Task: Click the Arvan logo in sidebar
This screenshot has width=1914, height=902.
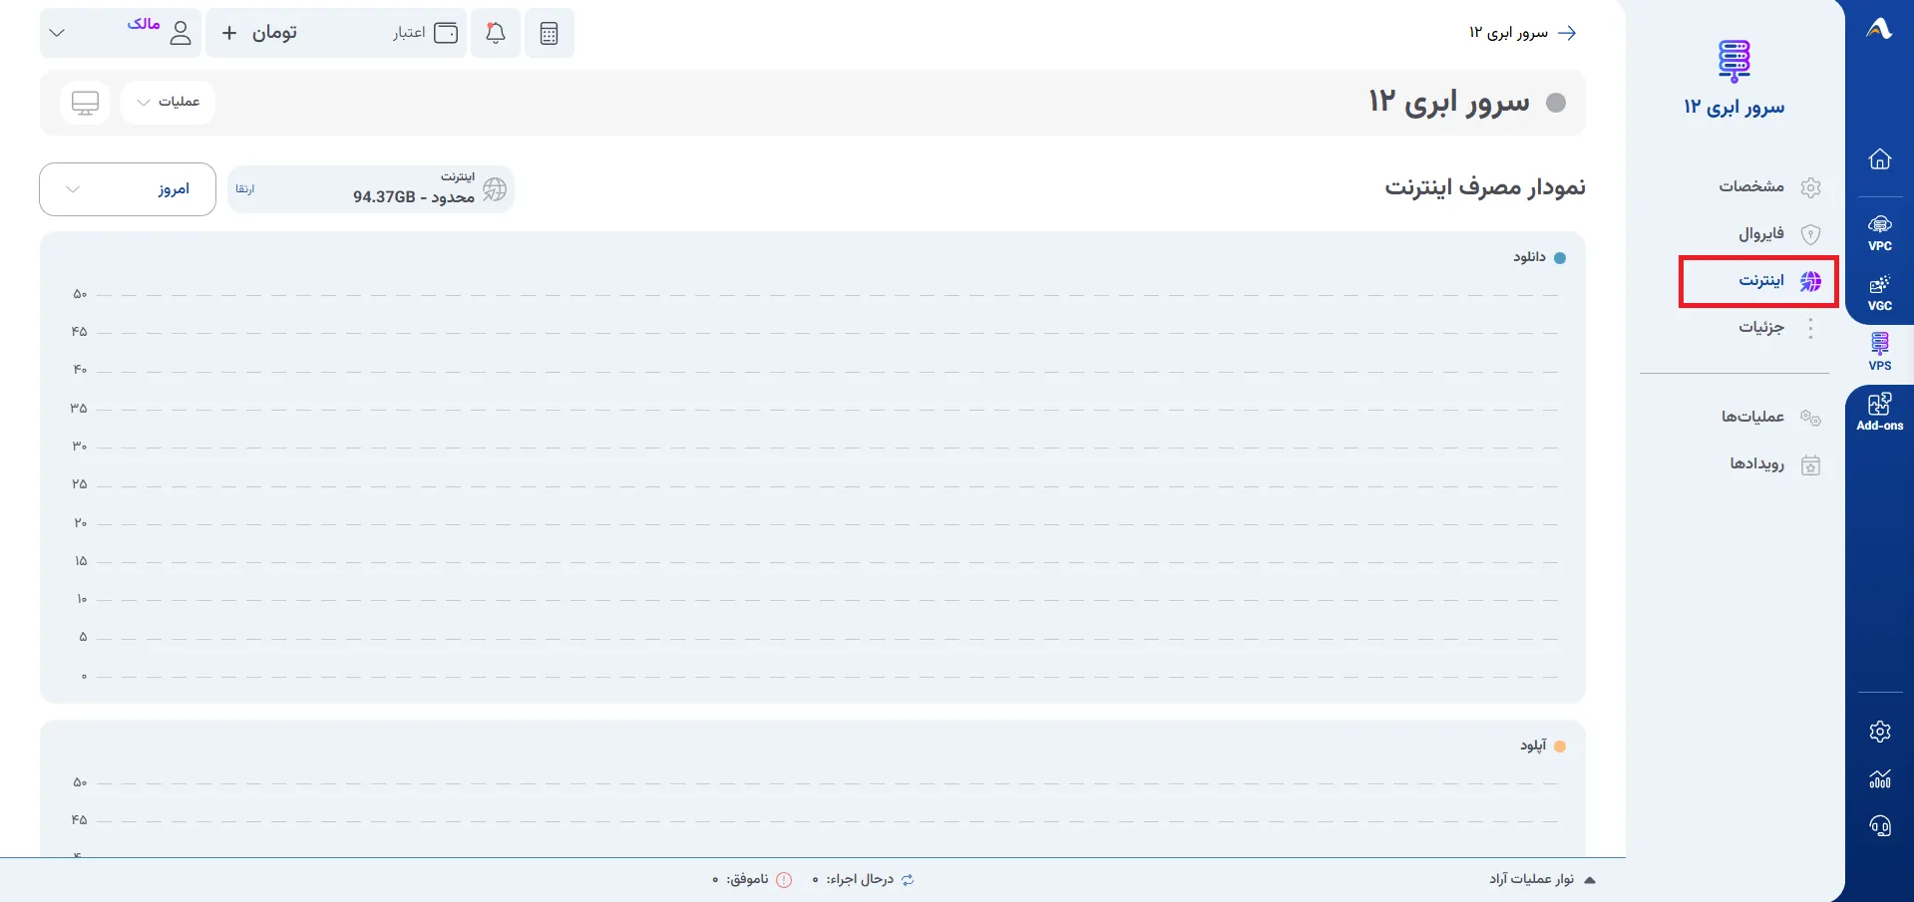Action: click(x=1879, y=29)
